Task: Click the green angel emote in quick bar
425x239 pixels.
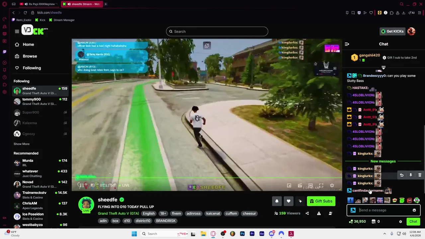Action: tap(402, 200)
